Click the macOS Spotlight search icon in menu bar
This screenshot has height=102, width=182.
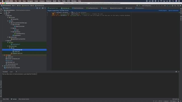[173, 1]
